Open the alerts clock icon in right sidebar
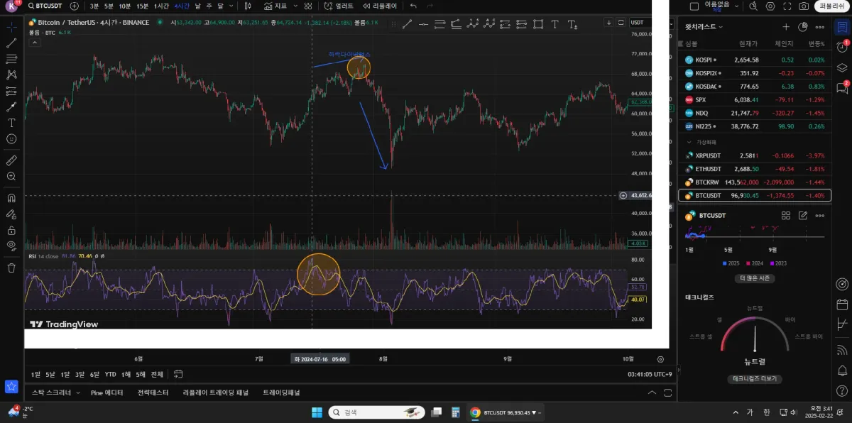Viewport: 852px width, 423px height. coord(842,48)
